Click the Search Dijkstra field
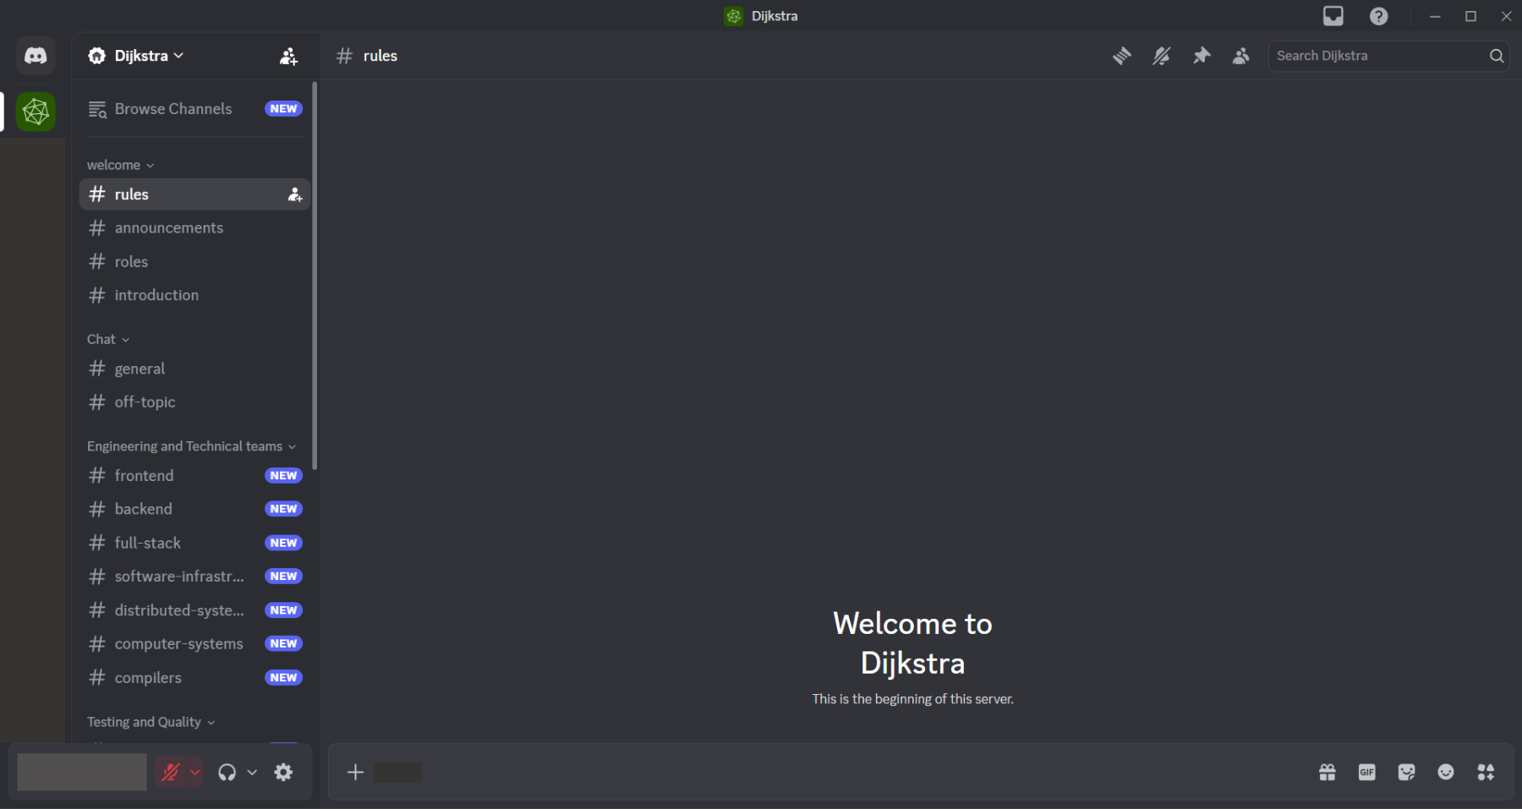 tap(1380, 56)
